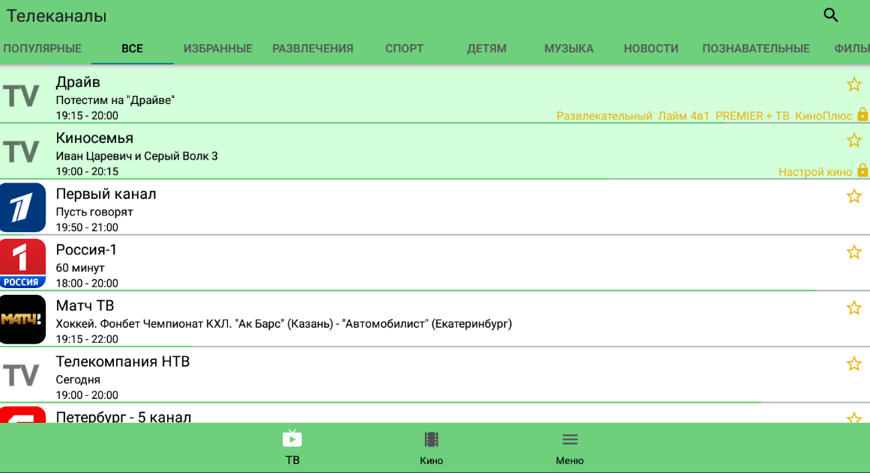Click the Настрой кино package link
The width and height of the screenshot is (870, 473).
click(x=815, y=171)
